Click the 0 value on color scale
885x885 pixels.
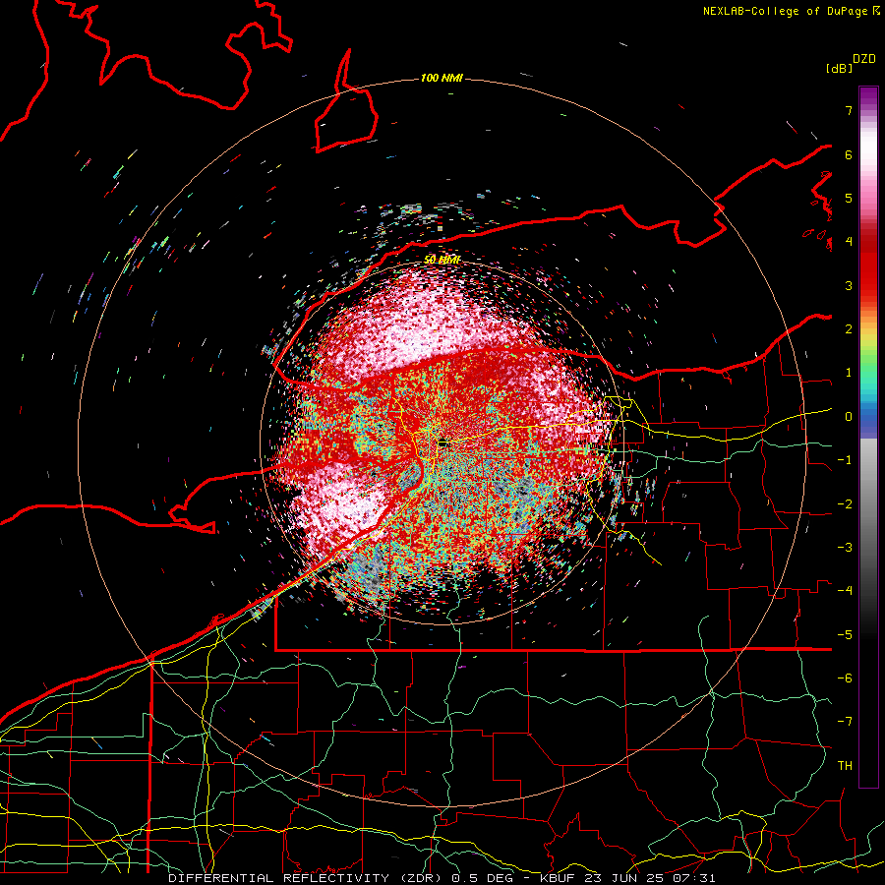(849, 417)
